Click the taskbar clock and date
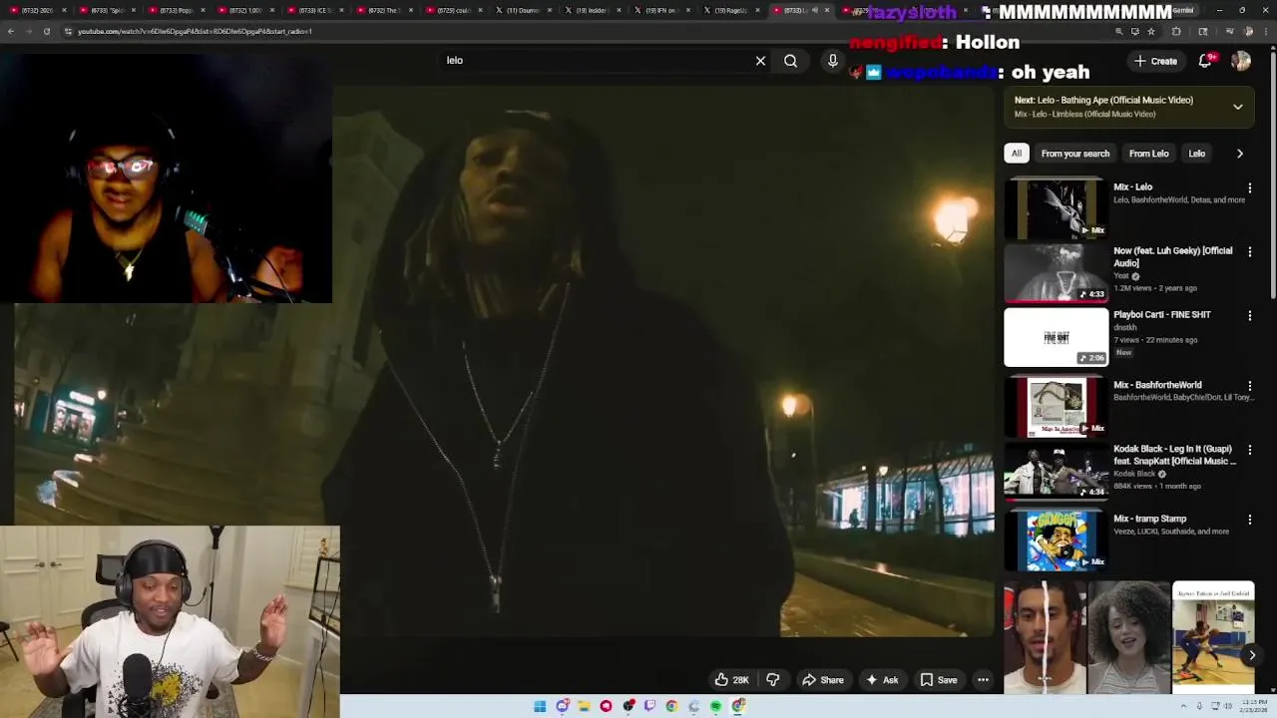This screenshot has height=718, width=1277. click(1255, 706)
